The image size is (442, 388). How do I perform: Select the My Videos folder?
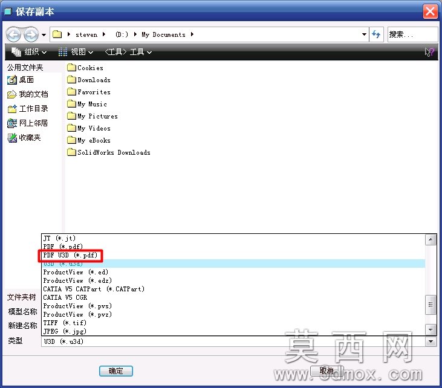[x=89, y=128]
